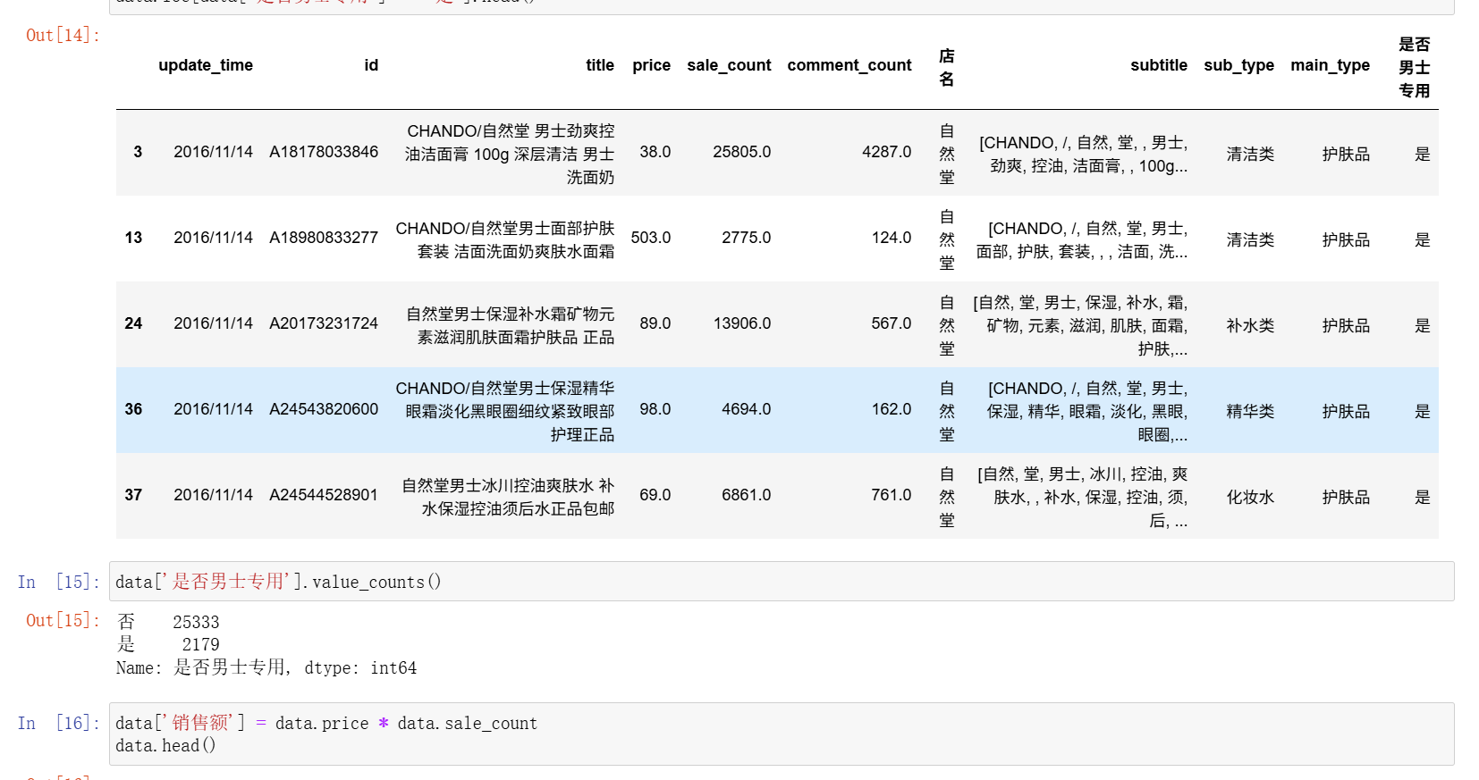This screenshot has height=780, width=1479.
Task: Click the sub_type column header
Action: click(x=1238, y=65)
